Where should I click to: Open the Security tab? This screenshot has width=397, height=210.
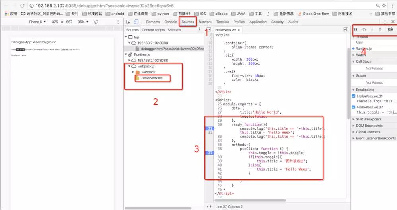coord(278,22)
